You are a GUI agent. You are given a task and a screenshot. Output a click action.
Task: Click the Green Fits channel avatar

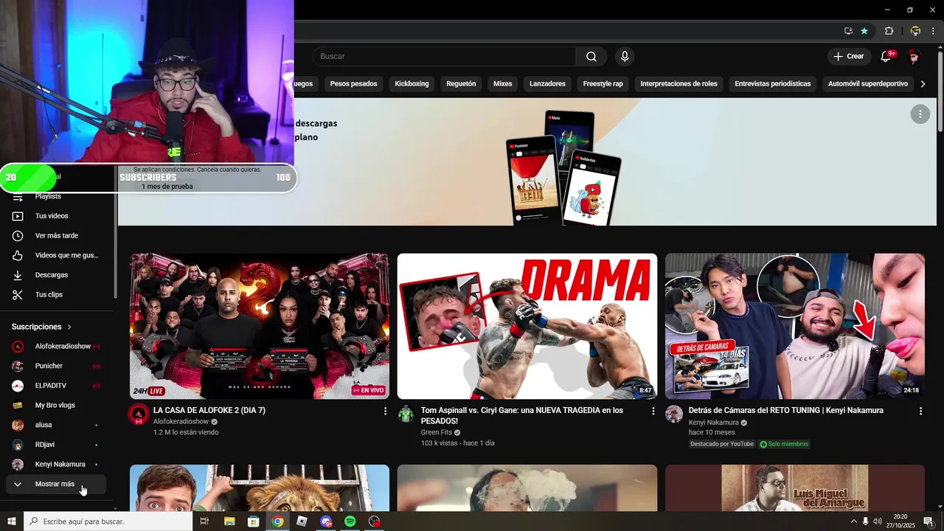(406, 414)
